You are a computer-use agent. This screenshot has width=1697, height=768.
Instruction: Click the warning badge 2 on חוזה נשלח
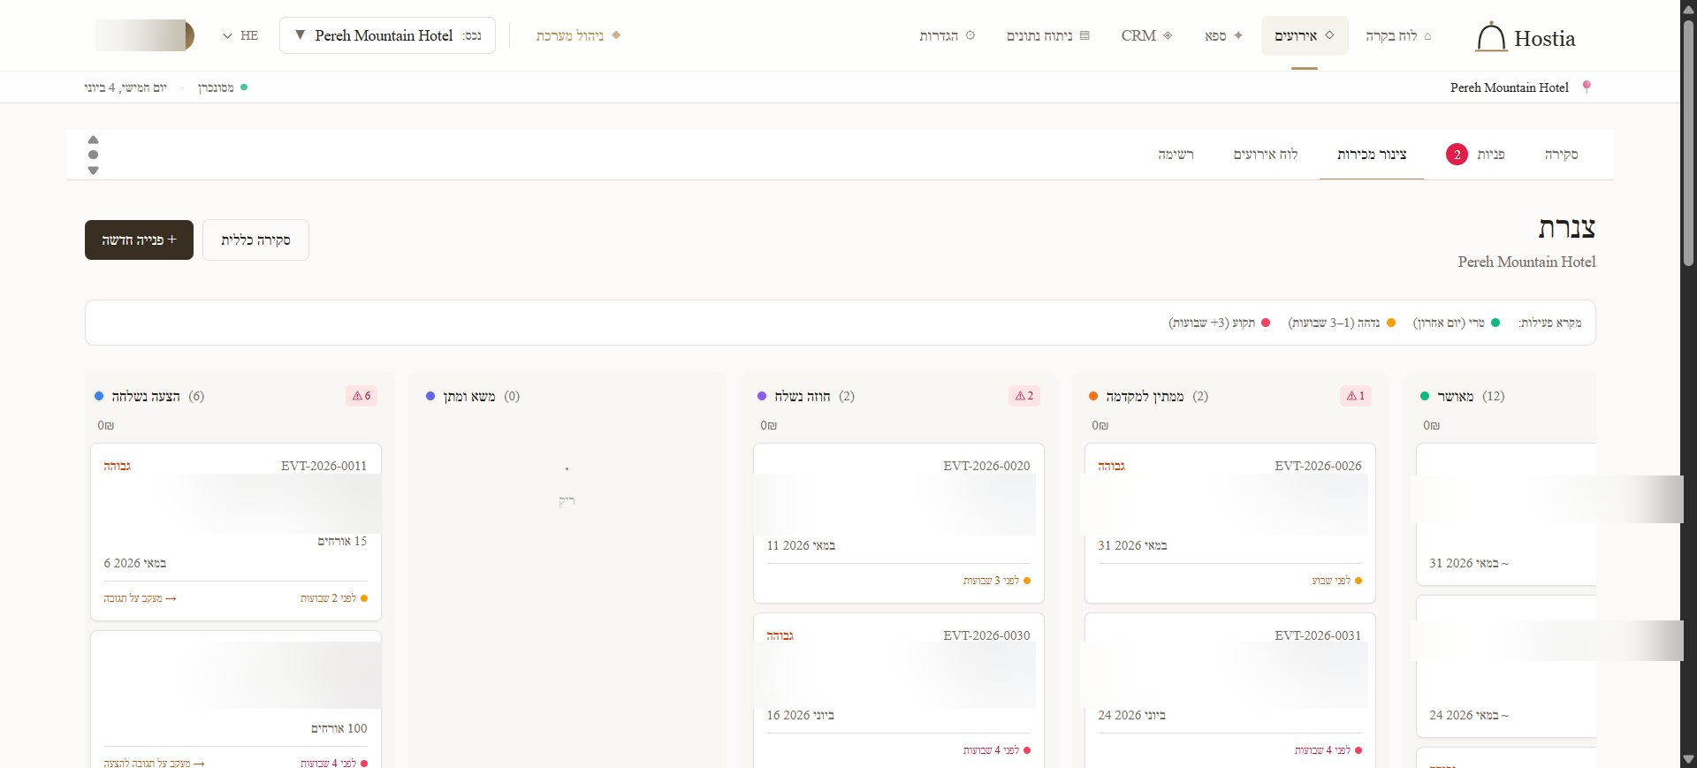pos(1024,396)
